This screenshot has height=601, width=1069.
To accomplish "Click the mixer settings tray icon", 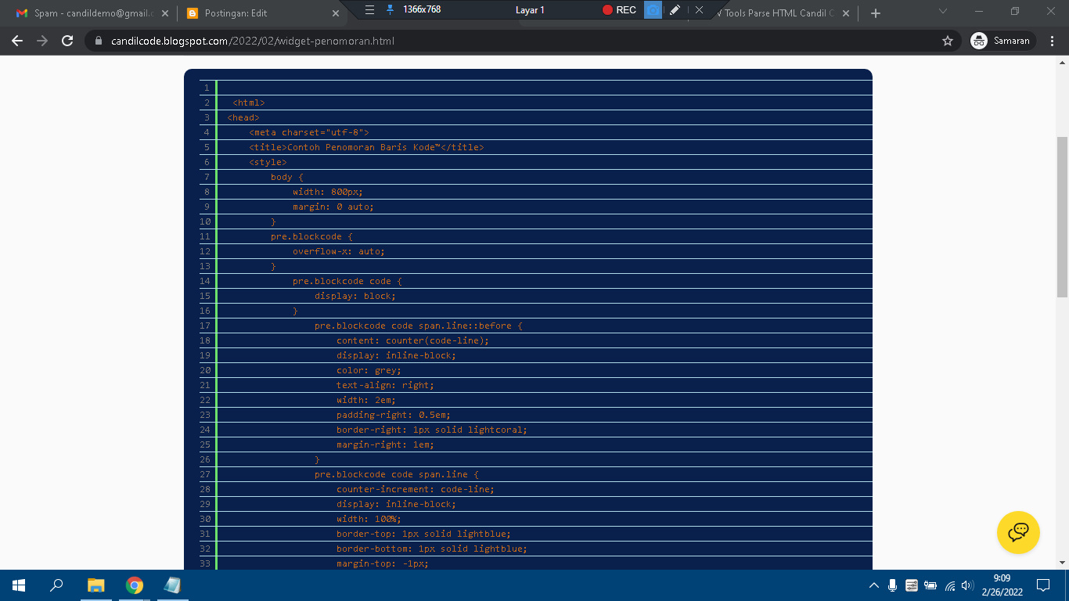I will [x=912, y=585].
